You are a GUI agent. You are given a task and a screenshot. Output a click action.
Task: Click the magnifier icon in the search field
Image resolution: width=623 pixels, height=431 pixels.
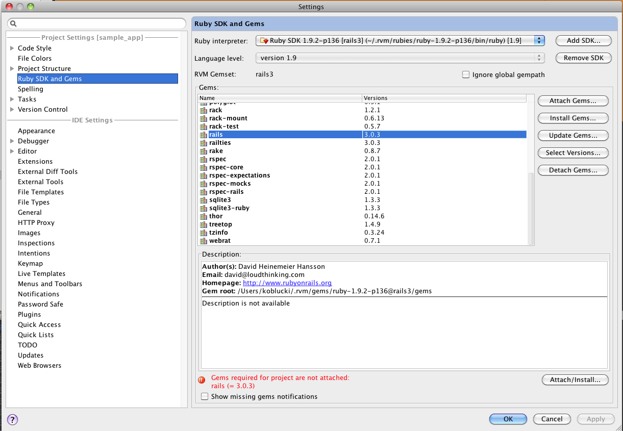(x=14, y=23)
